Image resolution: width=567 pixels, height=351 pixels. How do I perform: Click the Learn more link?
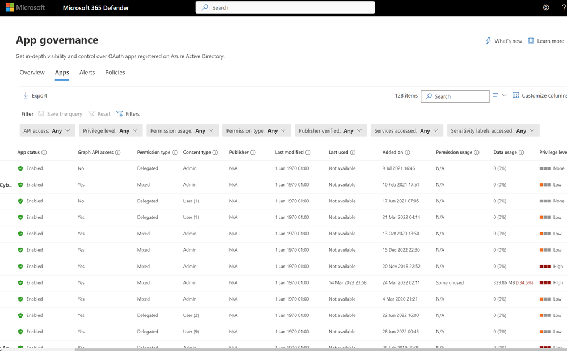pyautogui.click(x=546, y=41)
